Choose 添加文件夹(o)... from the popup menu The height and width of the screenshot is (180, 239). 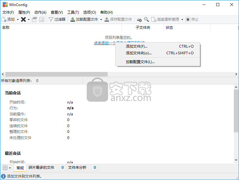point(158,53)
